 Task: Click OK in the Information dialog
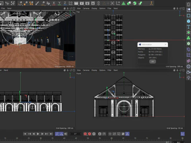point(152,62)
